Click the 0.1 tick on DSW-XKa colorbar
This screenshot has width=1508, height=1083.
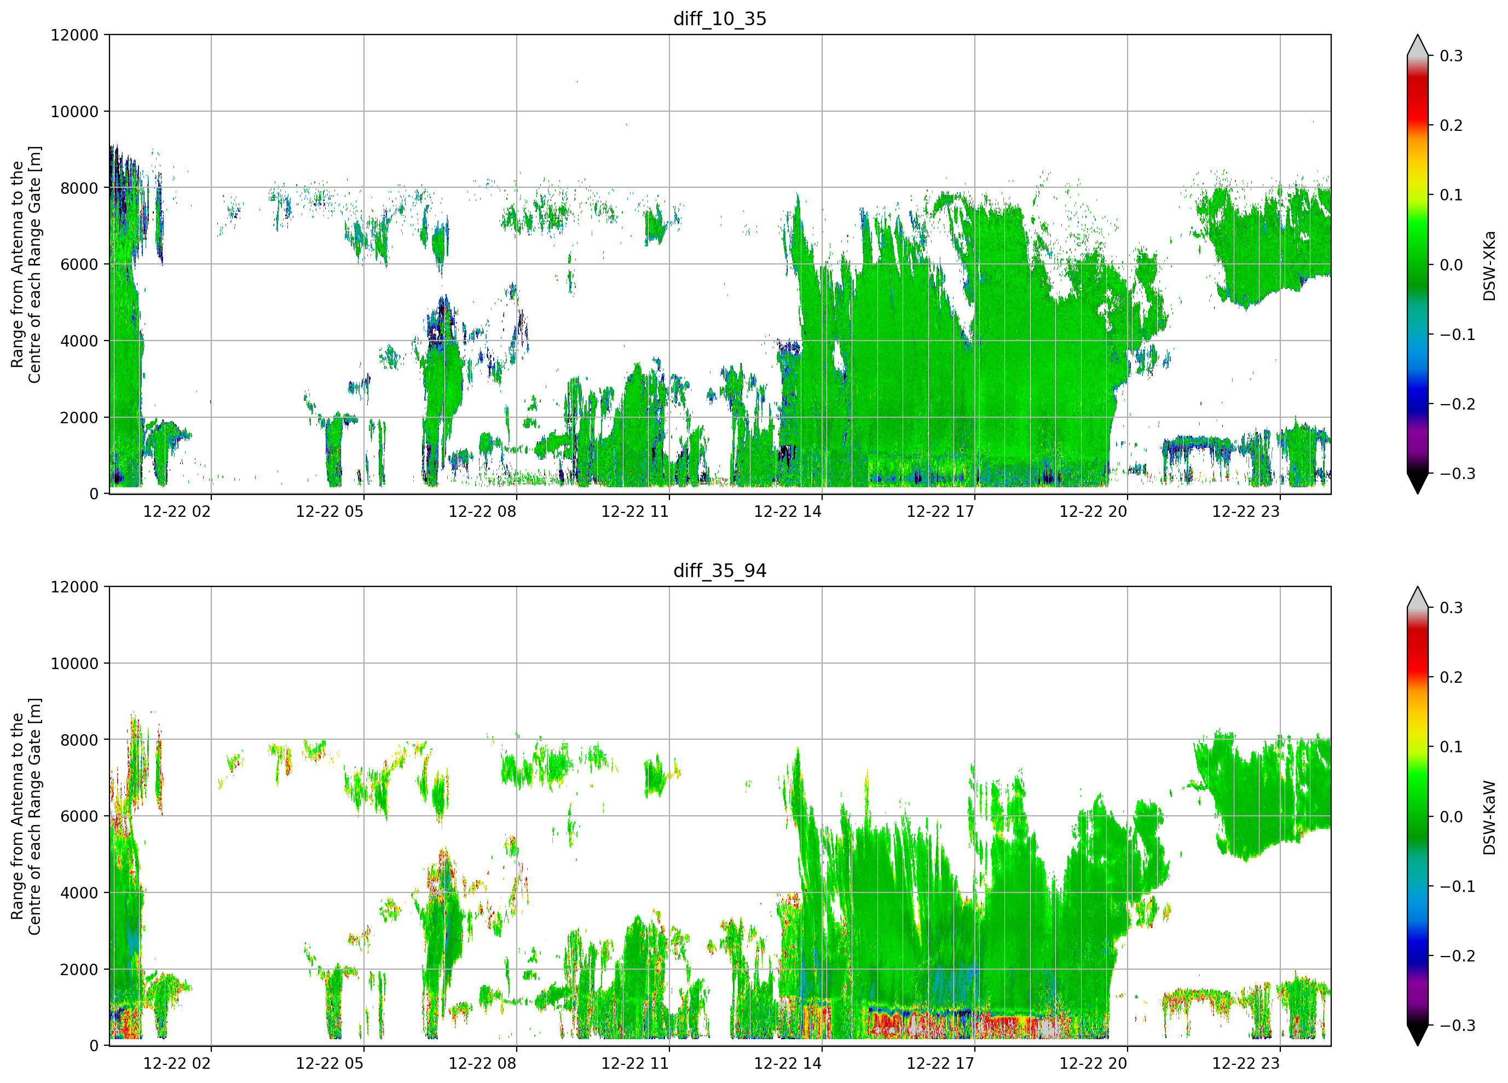(x=1452, y=195)
